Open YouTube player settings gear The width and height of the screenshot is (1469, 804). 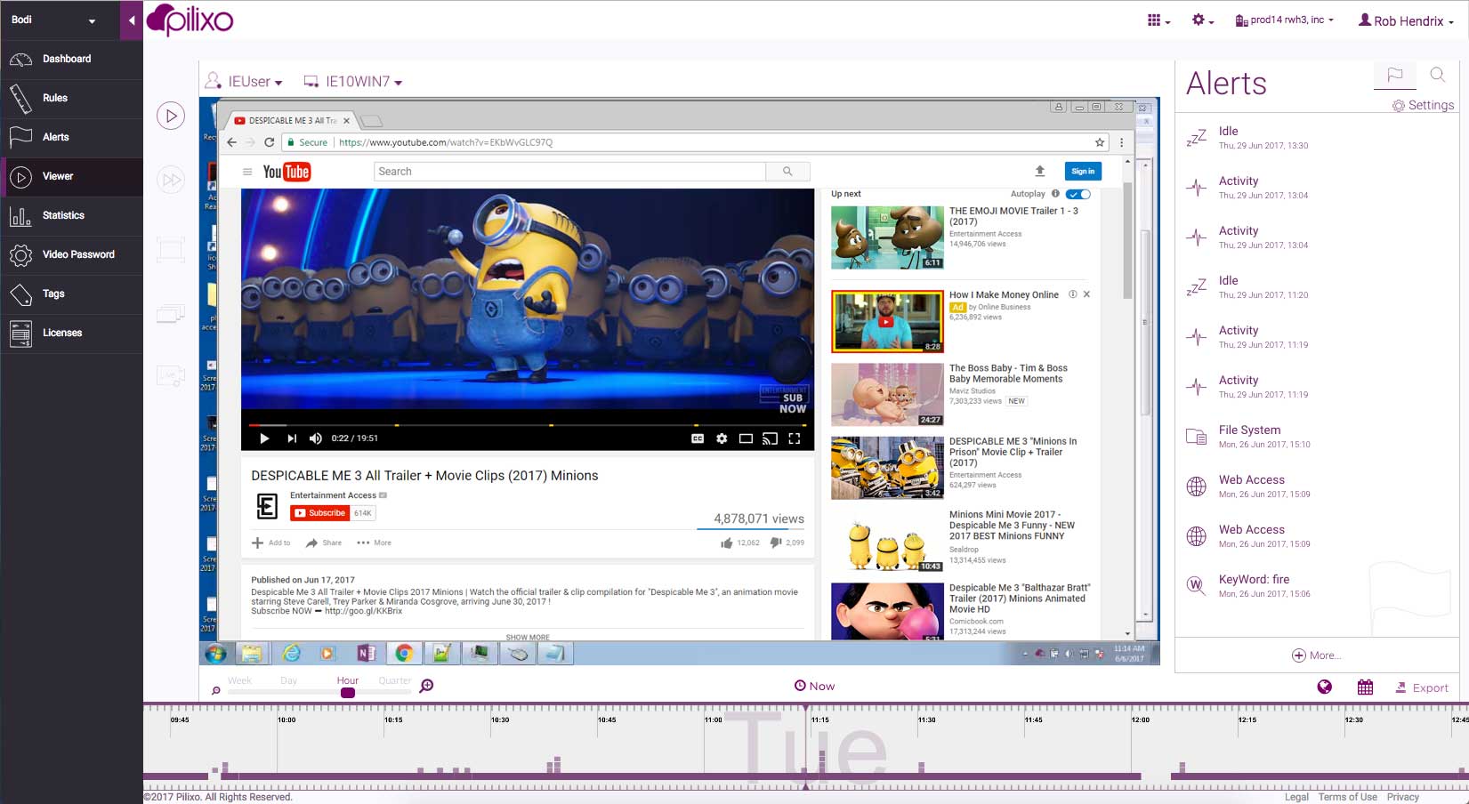722,438
